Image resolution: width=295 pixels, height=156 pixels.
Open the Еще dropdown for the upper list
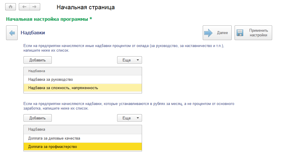click(129, 60)
